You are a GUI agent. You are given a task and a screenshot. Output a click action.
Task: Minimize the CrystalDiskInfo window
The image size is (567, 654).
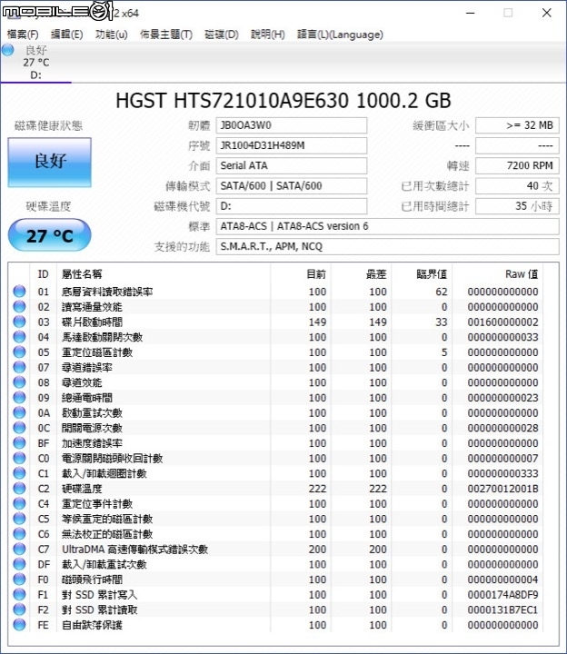tap(471, 13)
